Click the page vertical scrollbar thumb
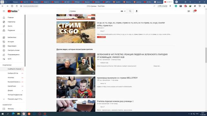Viewport: 207px width, 116px height. (x=206, y=55)
